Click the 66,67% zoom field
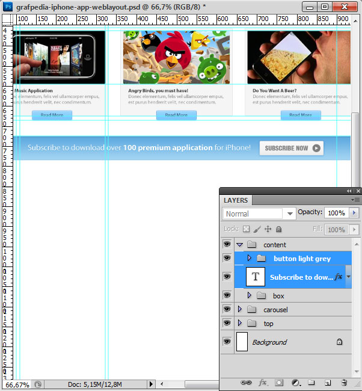Image resolution: width=362 pixels, height=391 pixels. point(17,385)
